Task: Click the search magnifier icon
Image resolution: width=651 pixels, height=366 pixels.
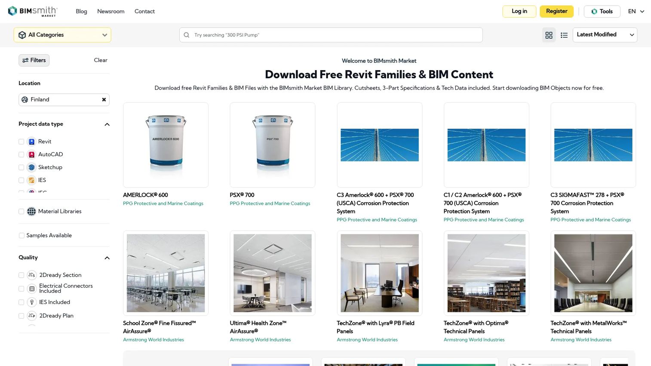Action: pyautogui.click(x=187, y=35)
